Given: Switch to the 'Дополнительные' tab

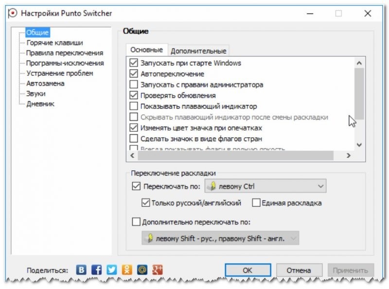Looking at the screenshot, I should point(198,51).
